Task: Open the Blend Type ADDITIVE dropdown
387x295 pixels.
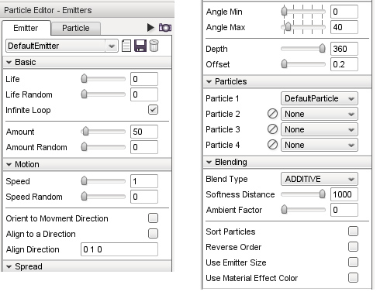Action: click(x=320, y=179)
